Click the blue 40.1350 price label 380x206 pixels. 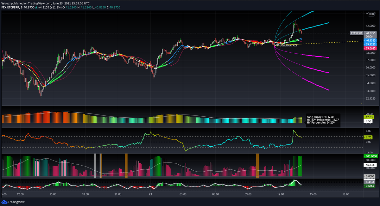point(371,41)
